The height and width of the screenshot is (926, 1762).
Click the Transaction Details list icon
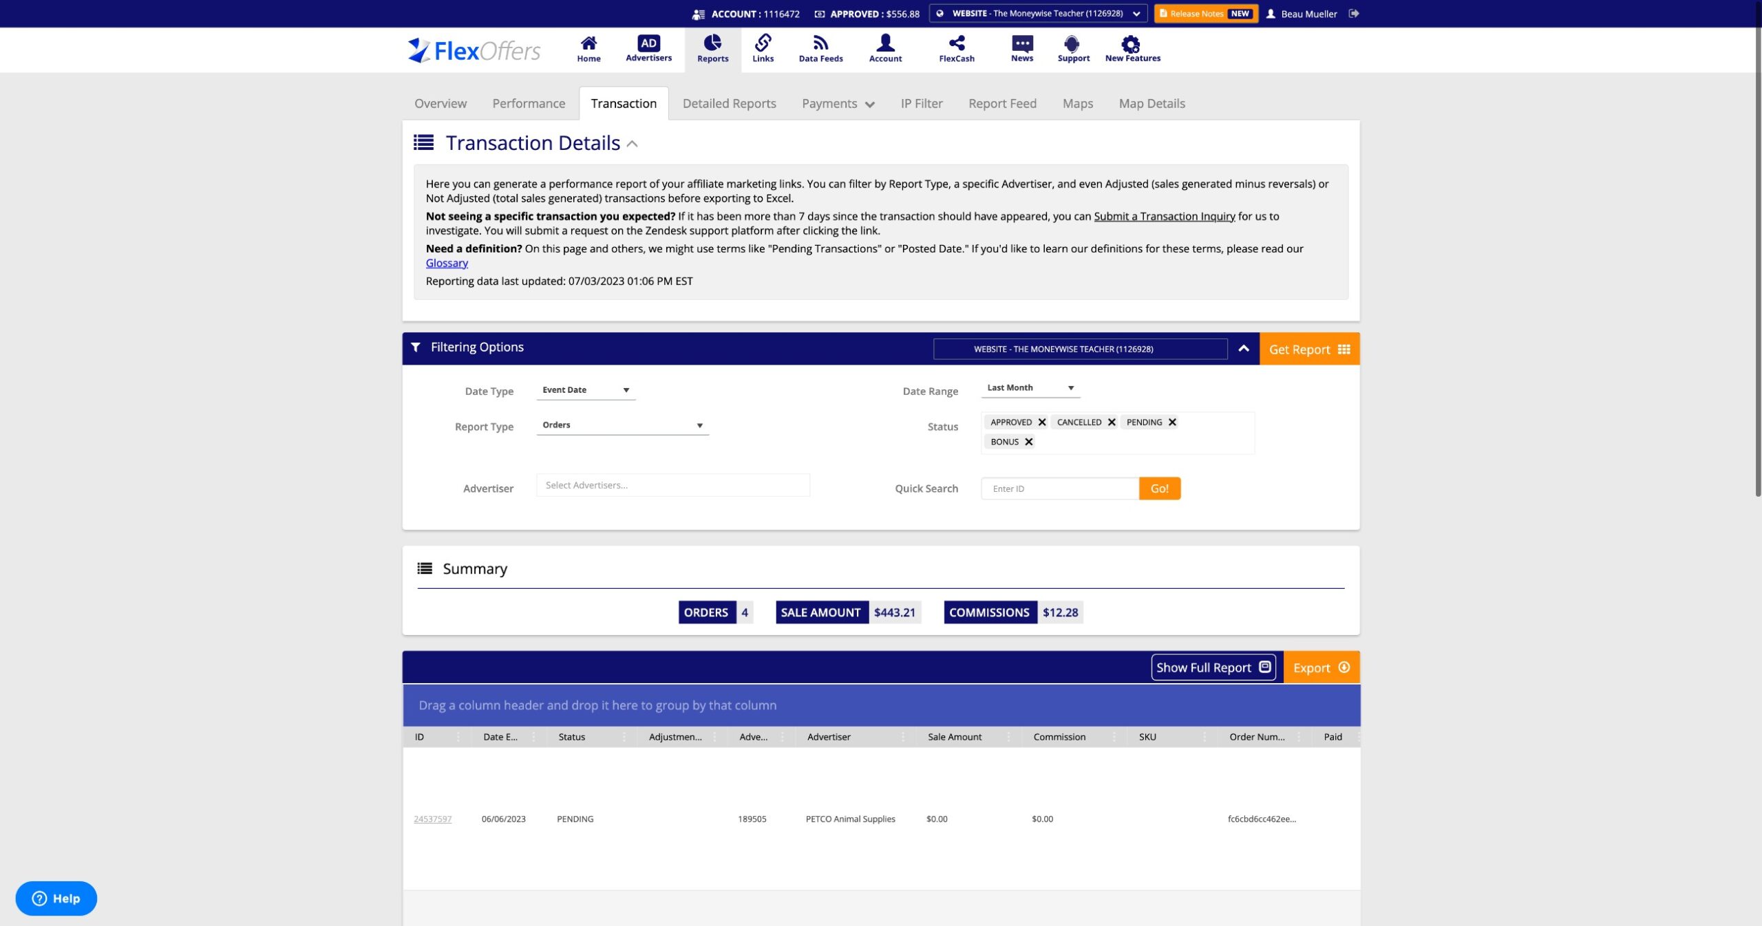point(423,142)
